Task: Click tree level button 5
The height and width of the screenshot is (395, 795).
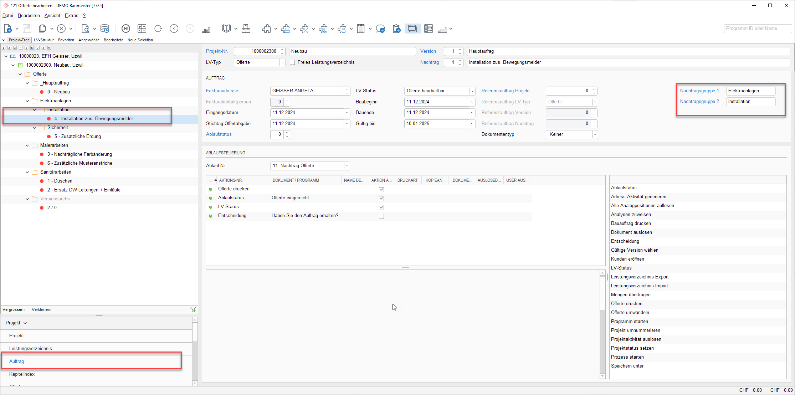Action: pos(26,48)
